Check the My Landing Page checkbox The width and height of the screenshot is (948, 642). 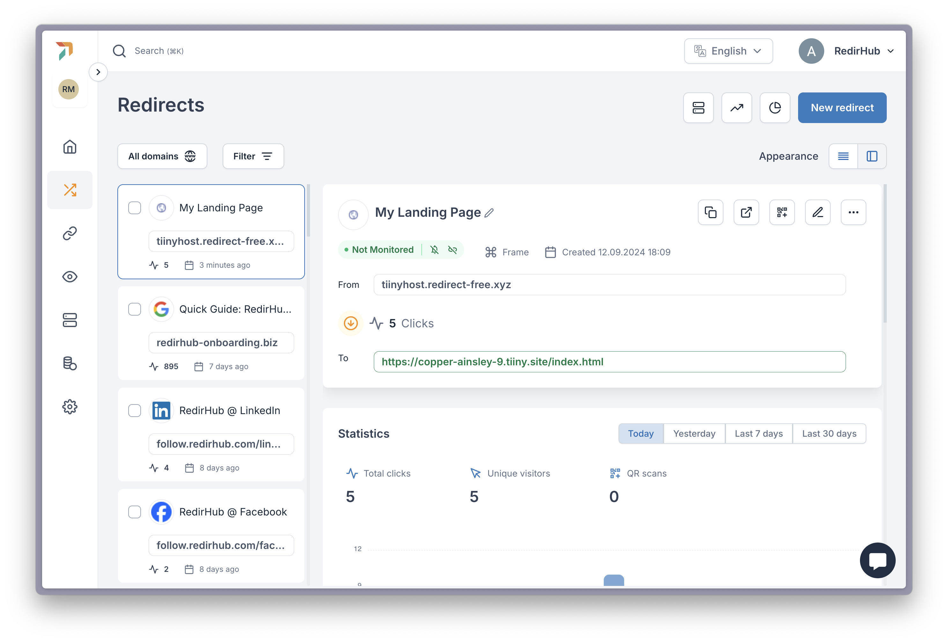pyautogui.click(x=134, y=208)
